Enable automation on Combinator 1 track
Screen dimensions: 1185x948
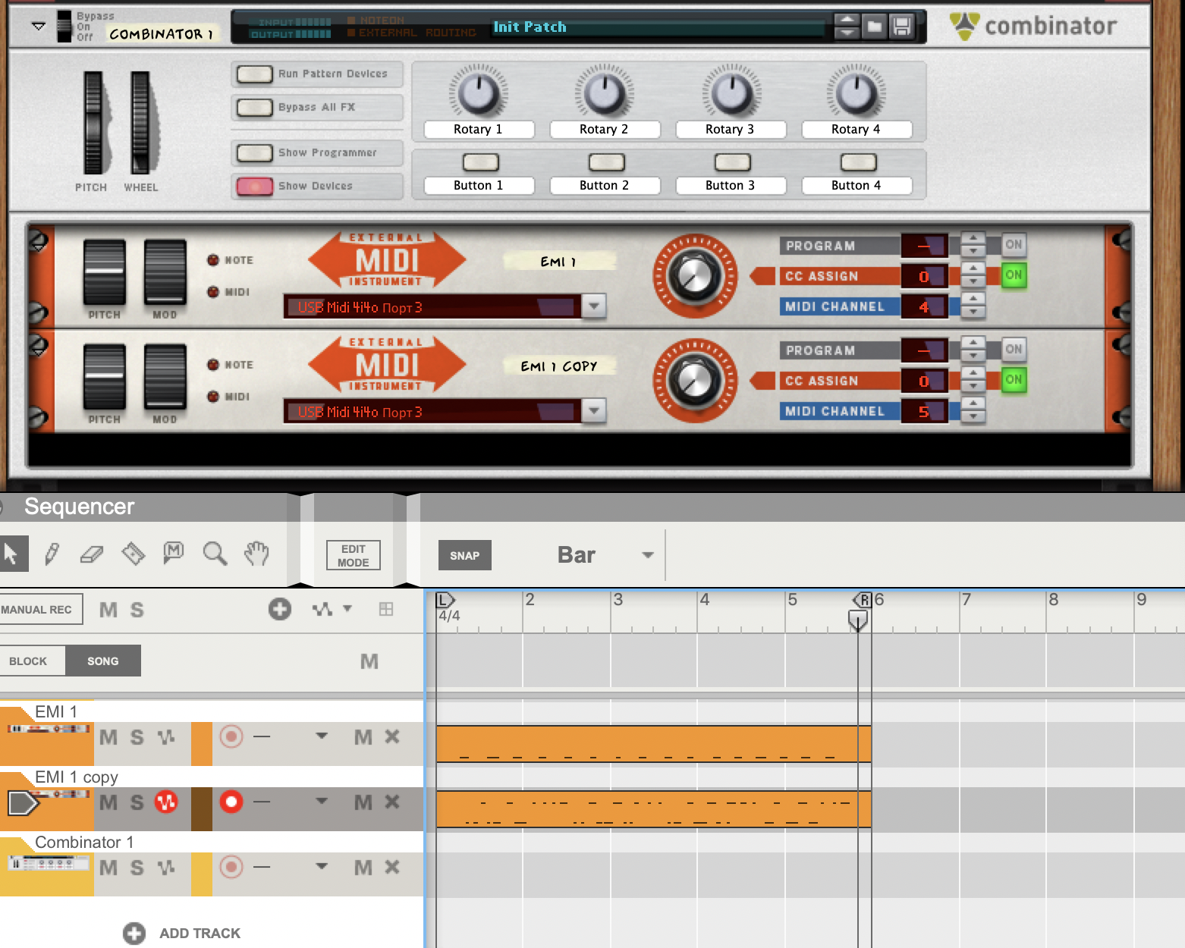tap(166, 867)
